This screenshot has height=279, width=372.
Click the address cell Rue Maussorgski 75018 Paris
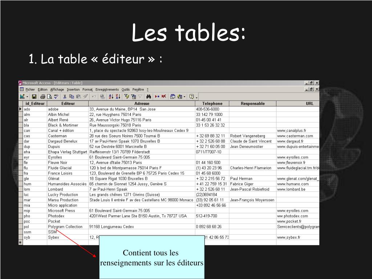click(x=142, y=125)
